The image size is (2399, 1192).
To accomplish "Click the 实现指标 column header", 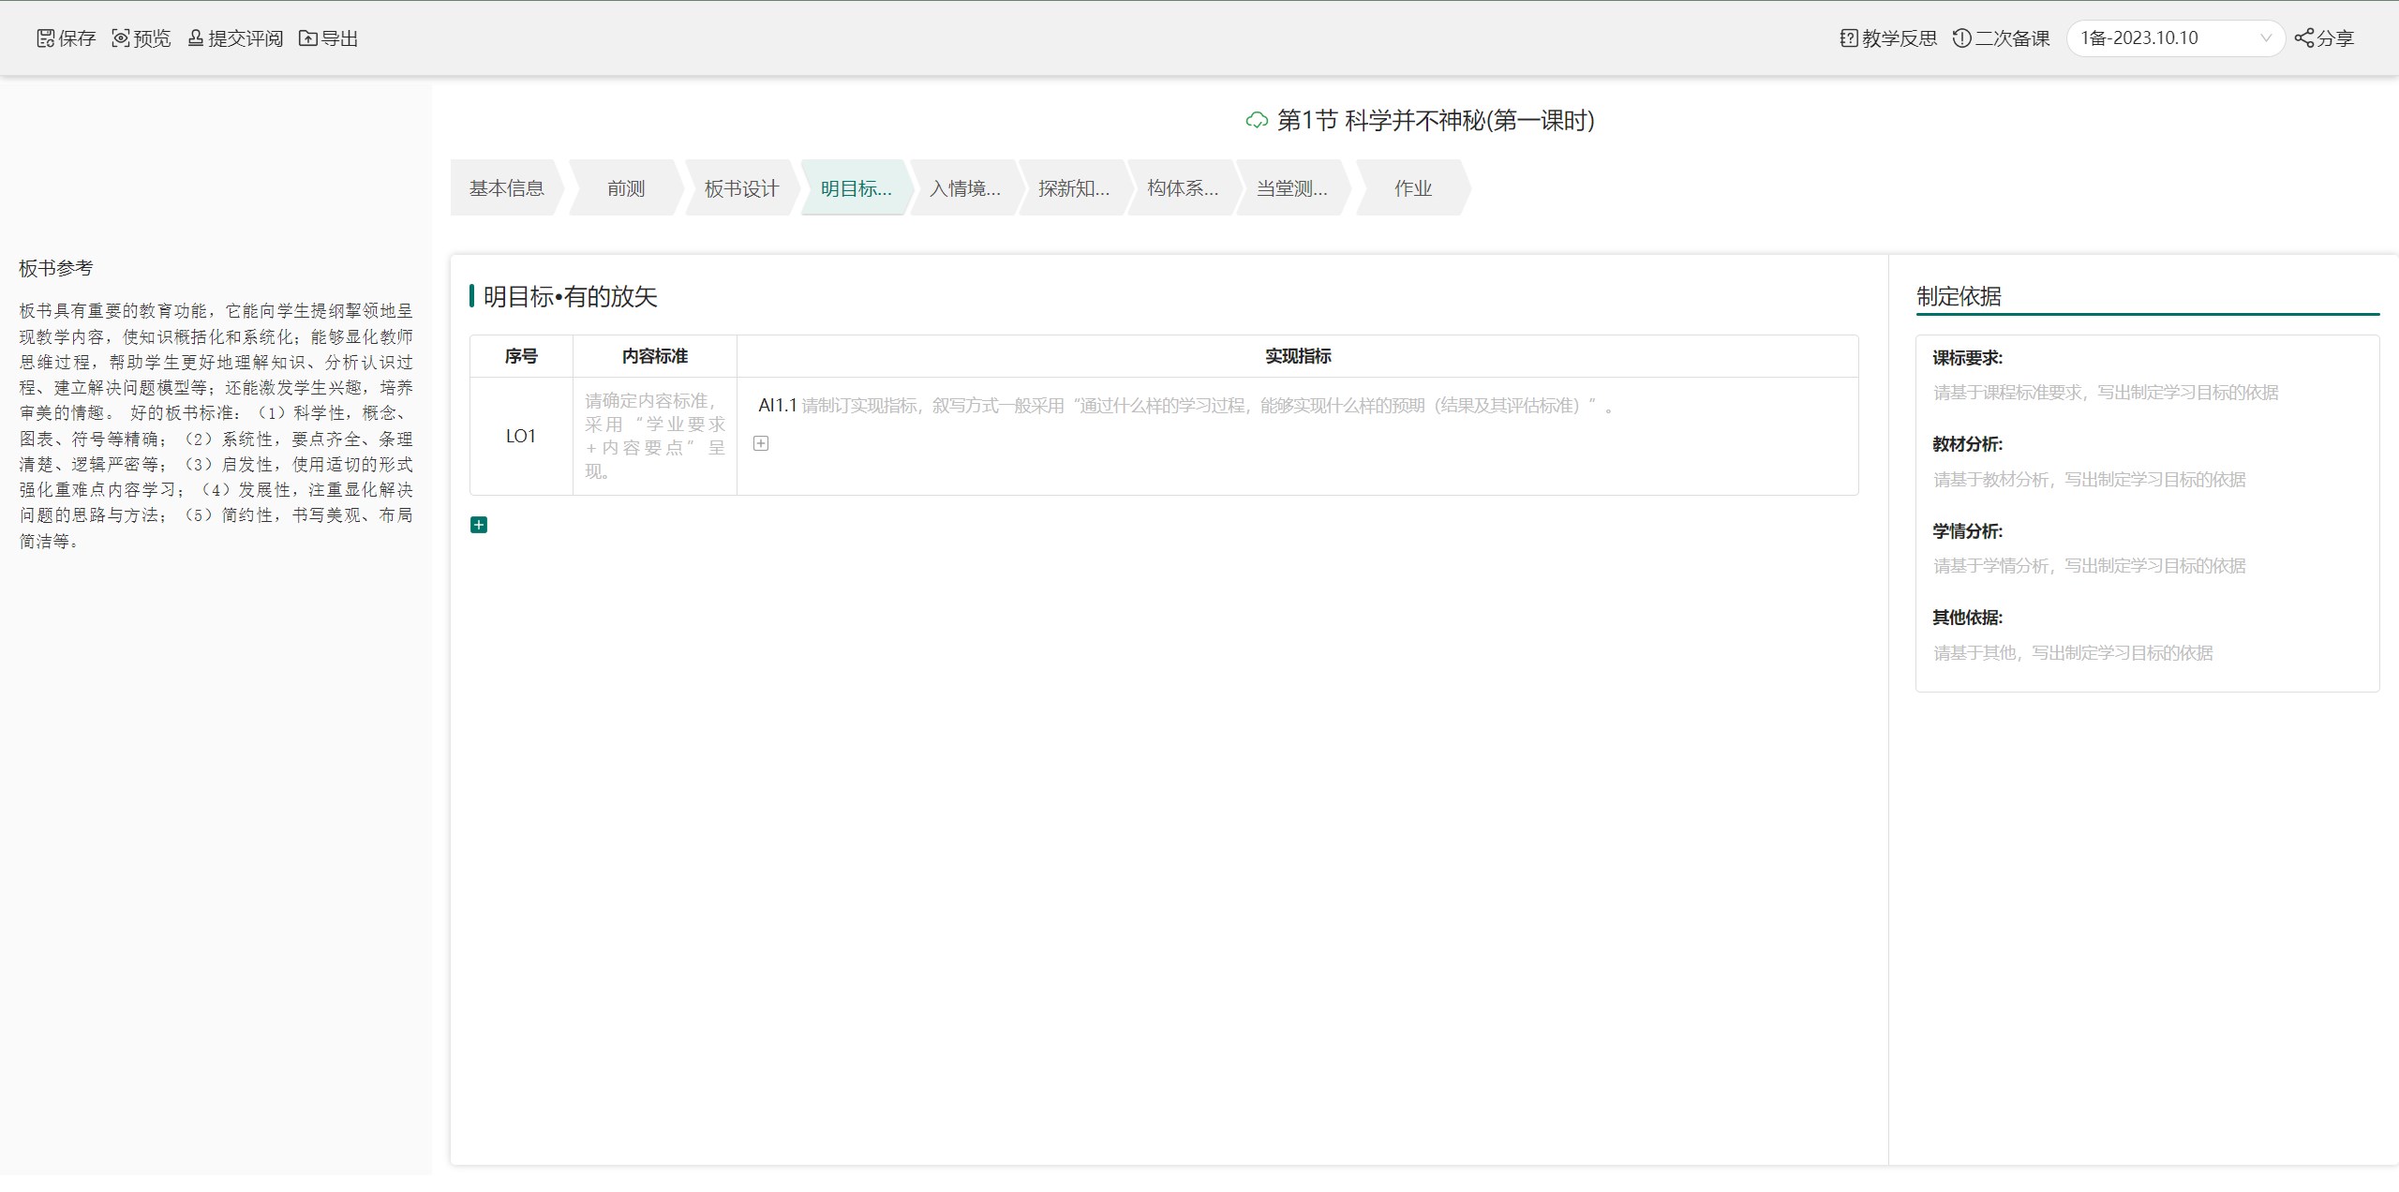I will 1298,356.
